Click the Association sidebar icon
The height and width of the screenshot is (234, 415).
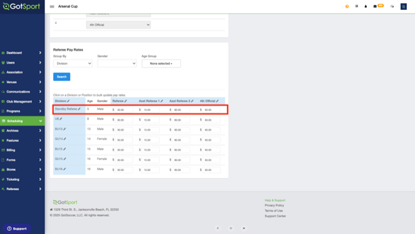3,72
